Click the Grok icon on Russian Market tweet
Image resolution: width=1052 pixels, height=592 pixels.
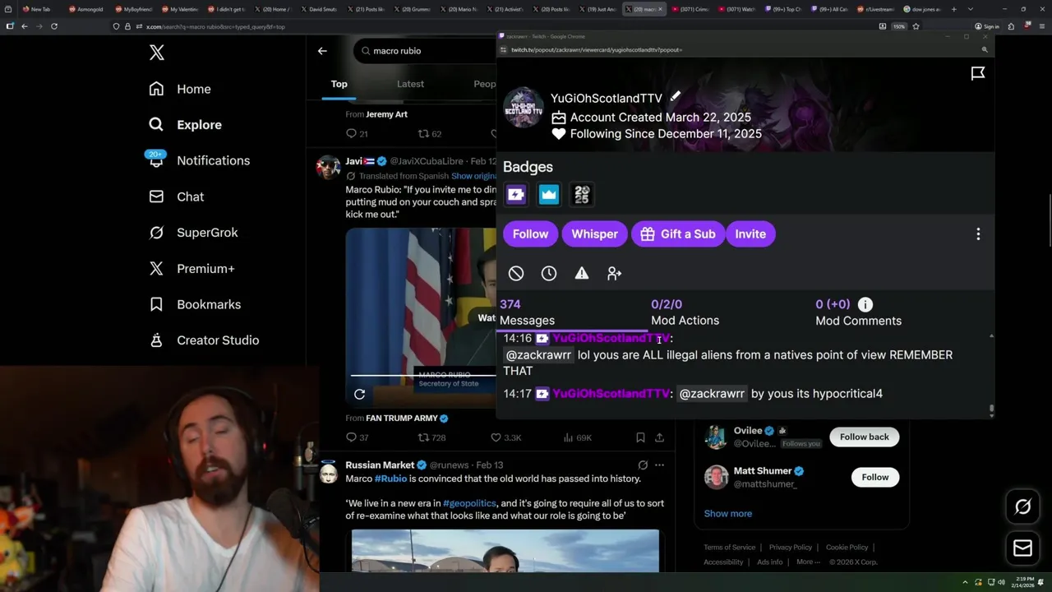tap(643, 465)
